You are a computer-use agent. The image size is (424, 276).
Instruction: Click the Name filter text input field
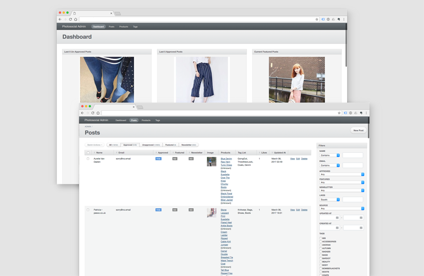pos(353,155)
